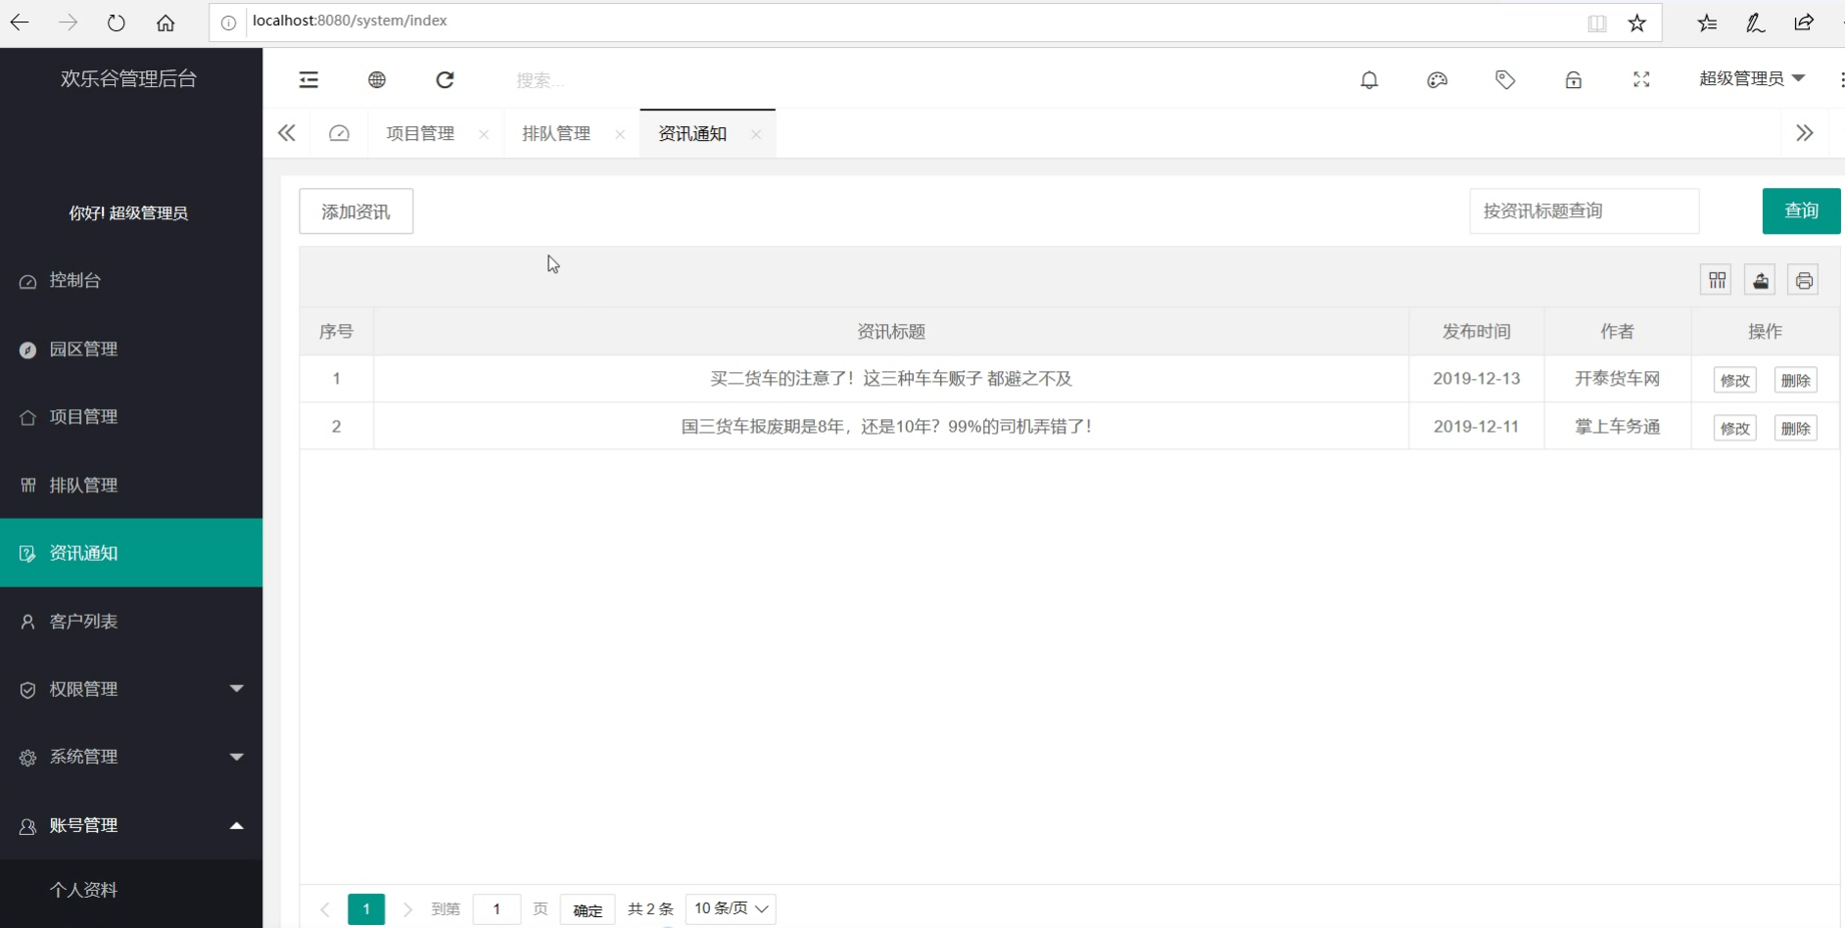This screenshot has width=1845, height=928.
Task: Click the 发布时间 column header
Action: pos(1477,332)
